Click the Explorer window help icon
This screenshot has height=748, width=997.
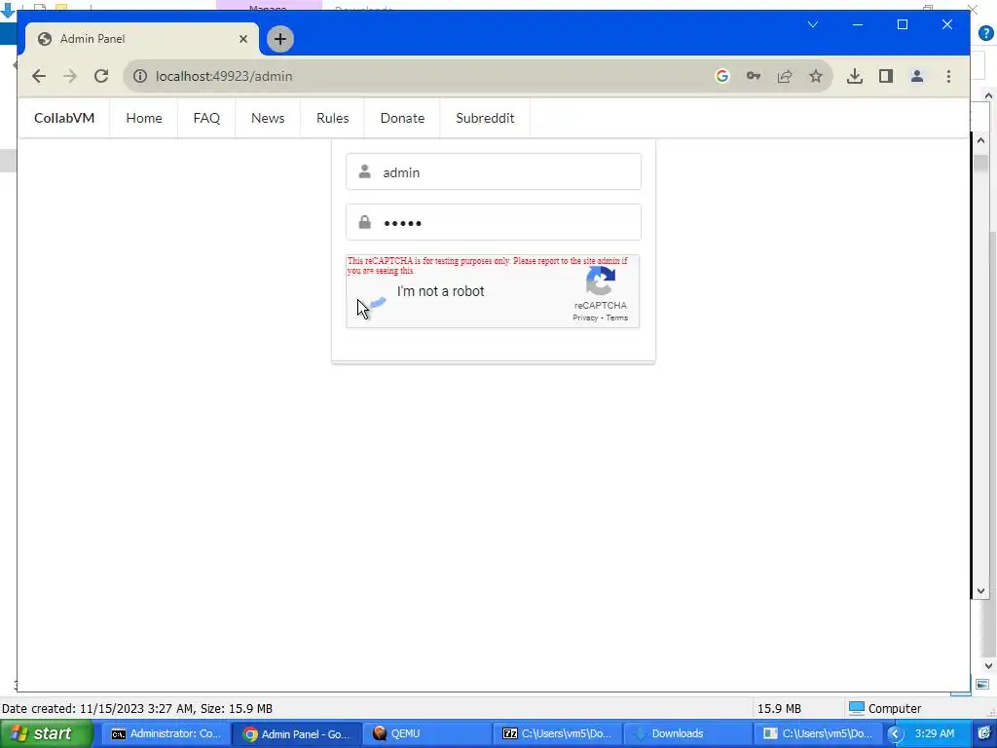(986, 33)
